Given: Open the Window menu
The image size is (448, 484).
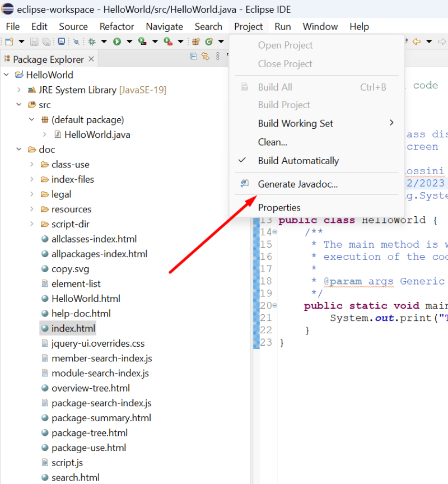Looking at the screenshot, I should (x=320, y=26).
